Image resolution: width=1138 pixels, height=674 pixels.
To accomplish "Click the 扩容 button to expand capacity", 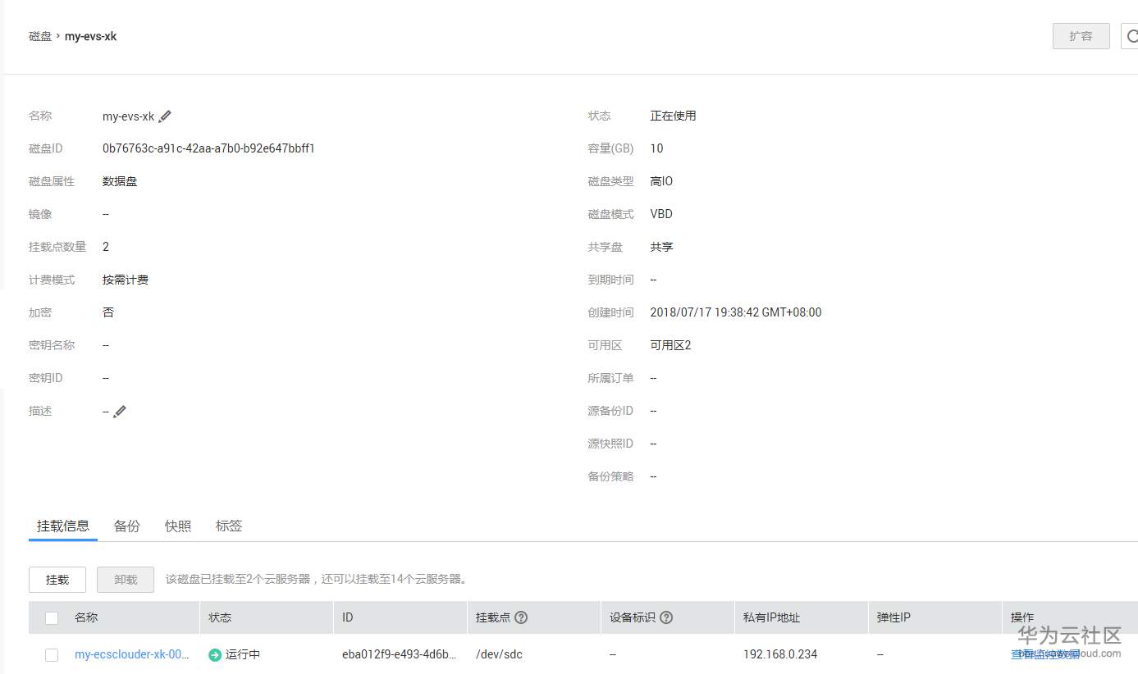I will point(1081,36).
